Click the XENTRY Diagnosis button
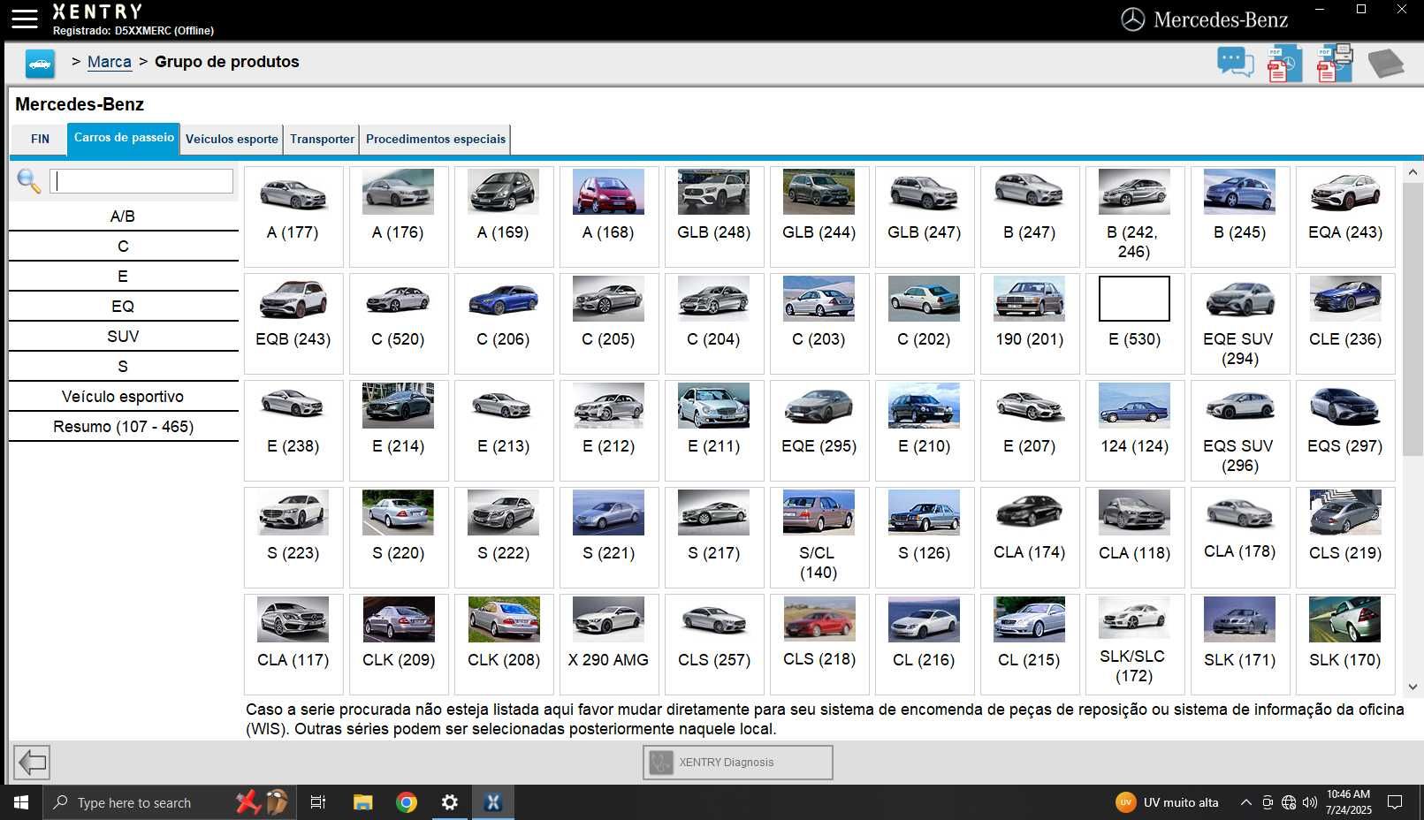This screenshot has width=1424, height=820. click(x=738, y=762)
